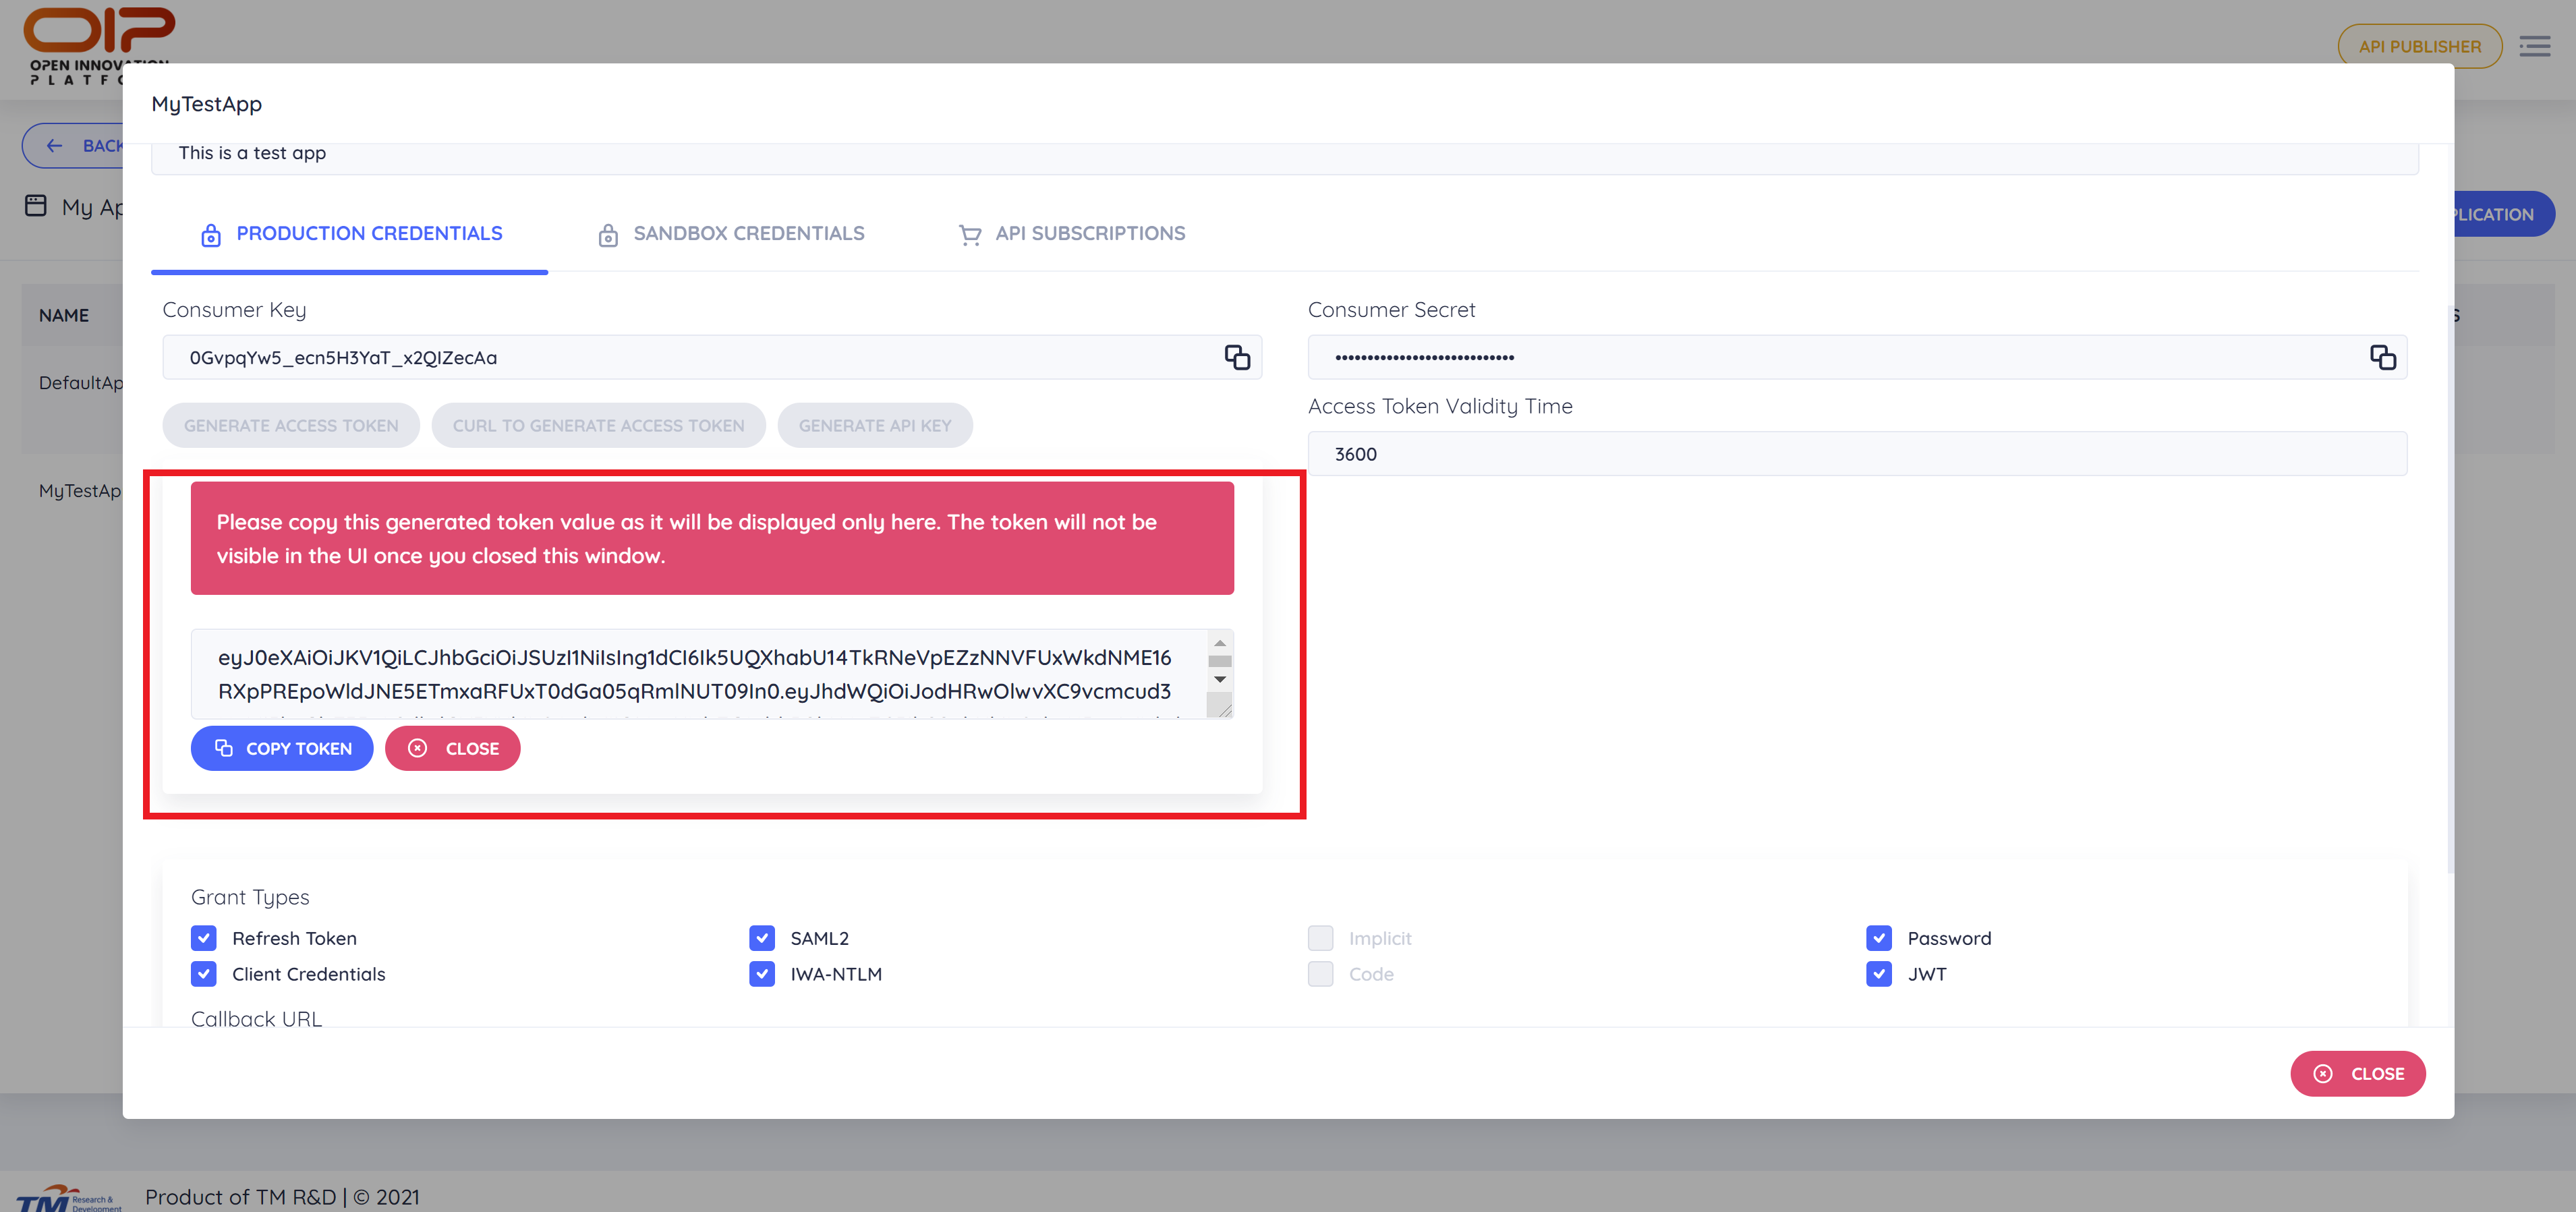Open the API Publisher link
2576x1212 pixels.
[x=2419, y=46]
